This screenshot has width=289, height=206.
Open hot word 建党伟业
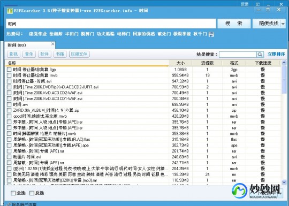38,34
